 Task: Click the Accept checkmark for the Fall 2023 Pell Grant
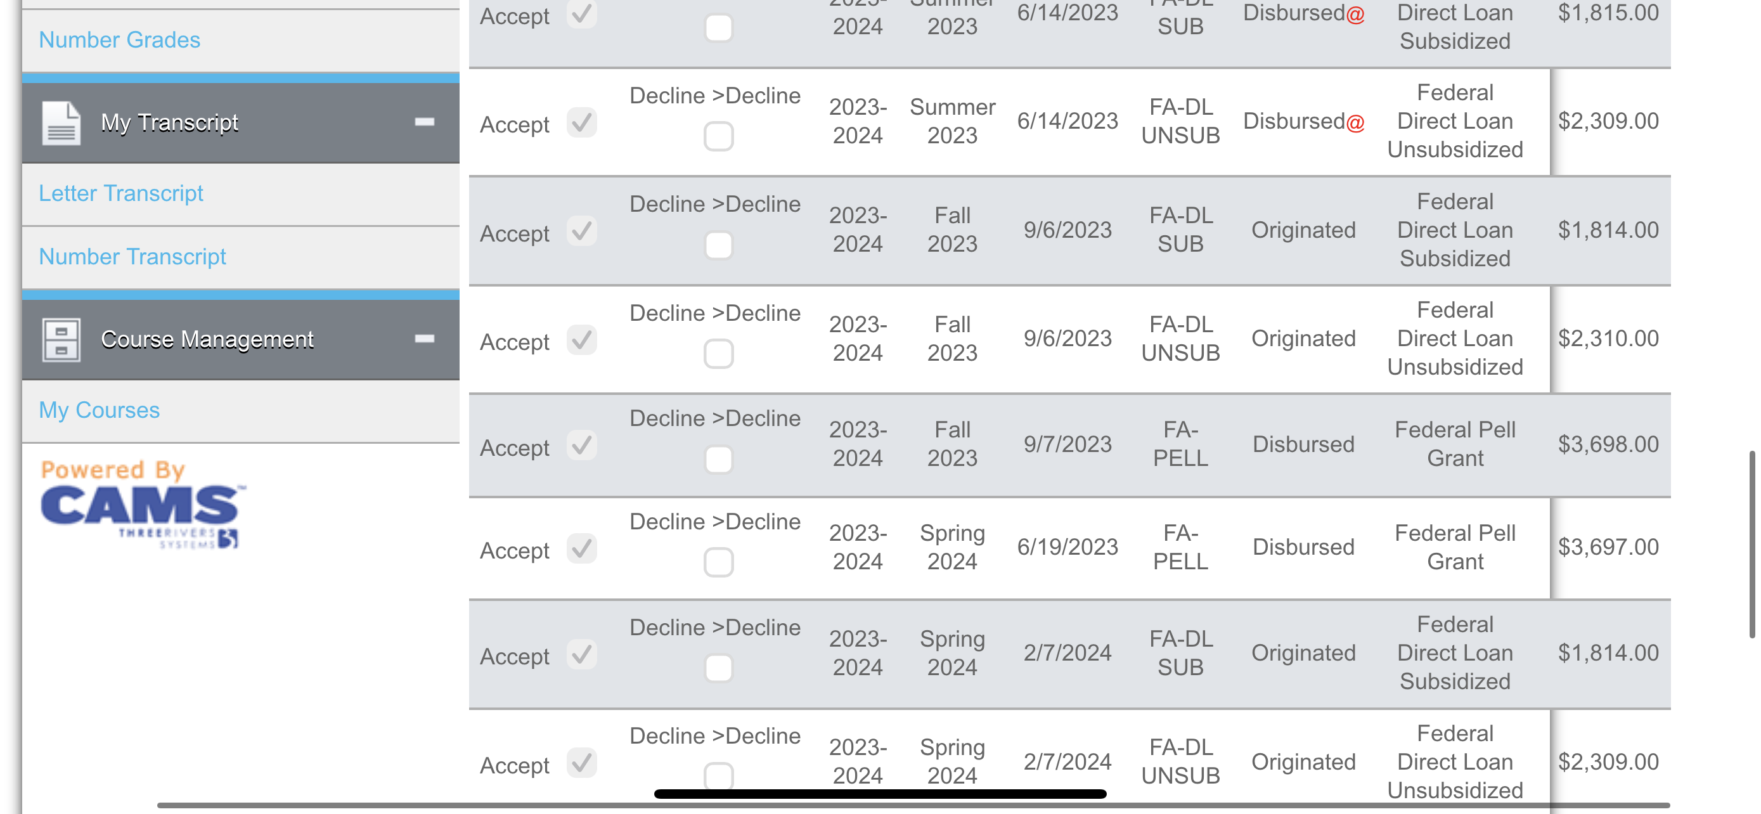tap(582, 446)
